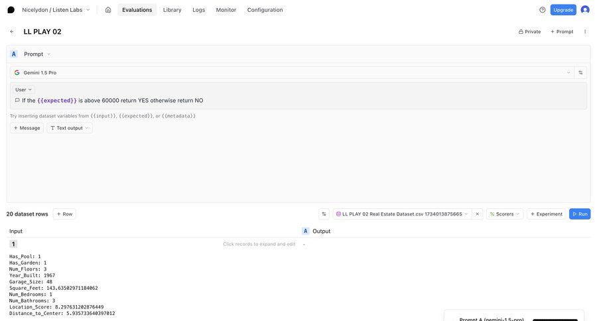Expand the Prompt name dropdown
Screen dimensions: 597x321
point(37,54)
